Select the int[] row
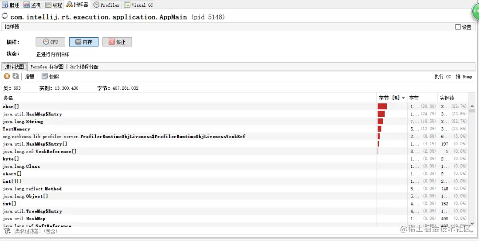The height and width of the screenshot is (241, 479). coord(235,204)
